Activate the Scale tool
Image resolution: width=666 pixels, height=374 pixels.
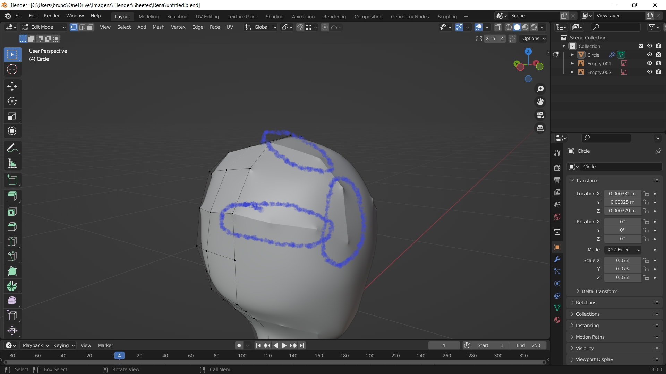click(x=12, y=116)
